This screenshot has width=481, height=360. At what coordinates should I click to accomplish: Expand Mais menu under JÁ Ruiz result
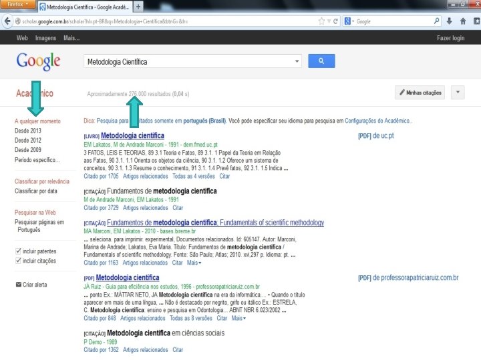tap(238, 318)
